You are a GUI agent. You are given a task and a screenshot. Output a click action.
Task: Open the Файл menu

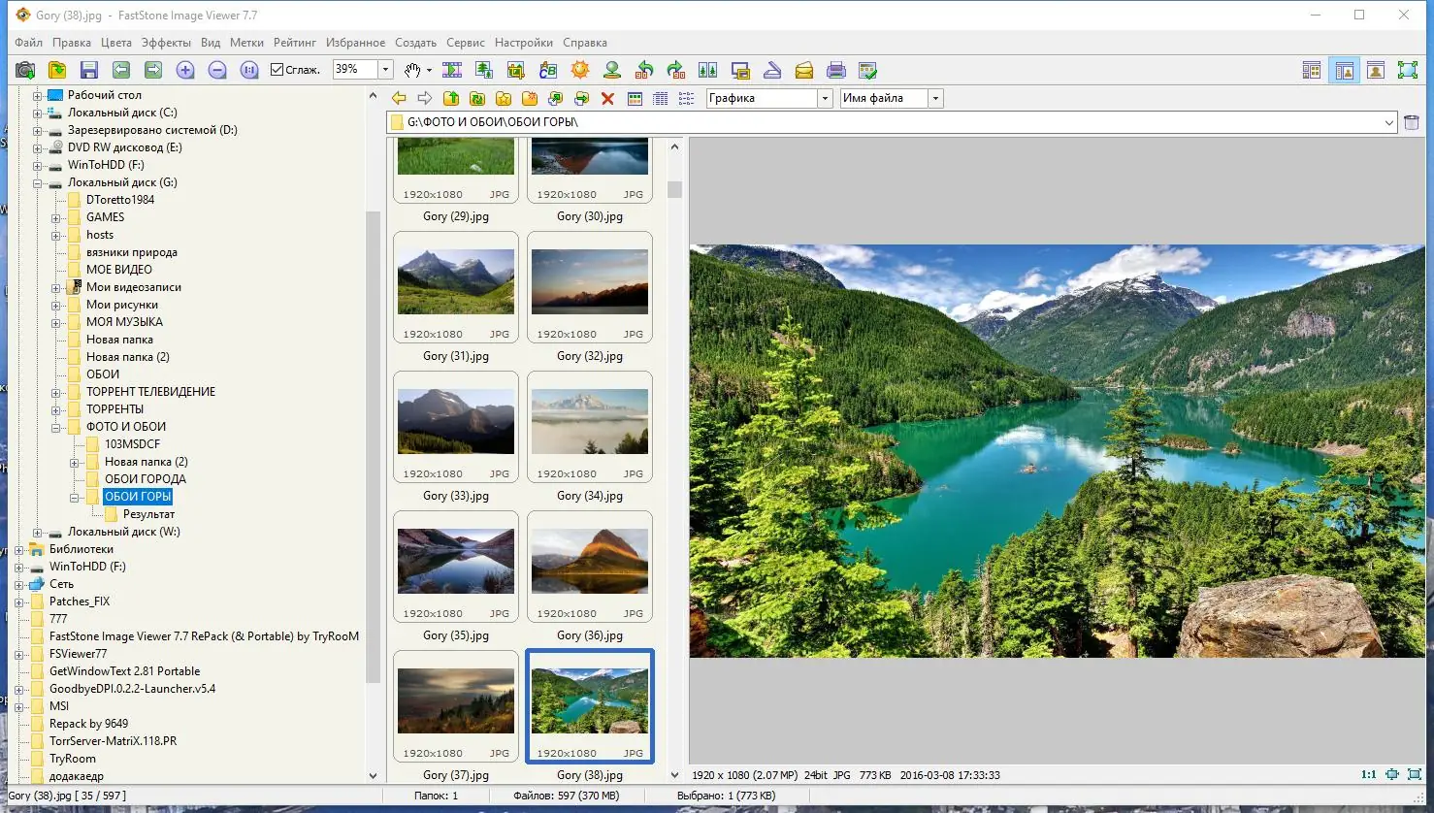28,43
